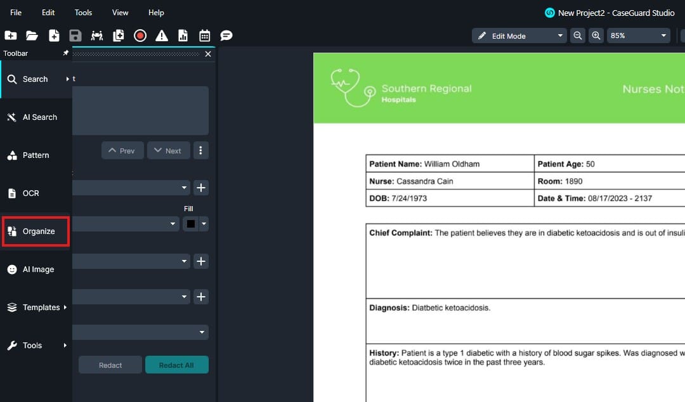
Task: Add a new file with the plus-page icon
Action: pyautogui.click(x=54, y=36)
